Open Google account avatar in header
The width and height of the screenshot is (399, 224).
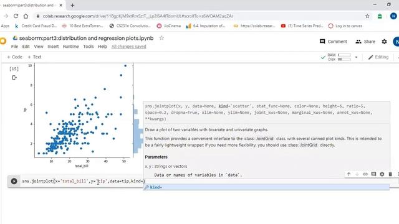(397, 42)
